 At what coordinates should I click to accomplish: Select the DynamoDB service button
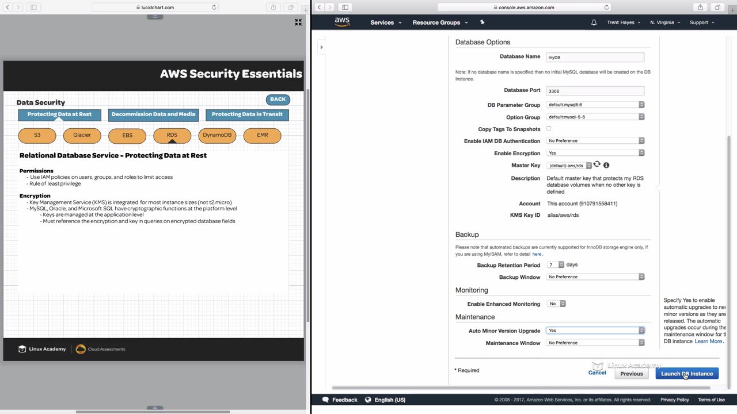(217, 135)
